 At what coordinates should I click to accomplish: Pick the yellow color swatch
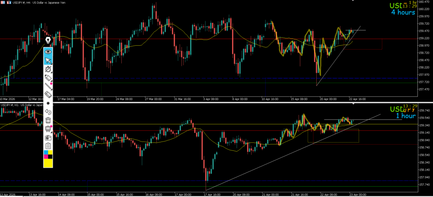[x=48, y=163]
